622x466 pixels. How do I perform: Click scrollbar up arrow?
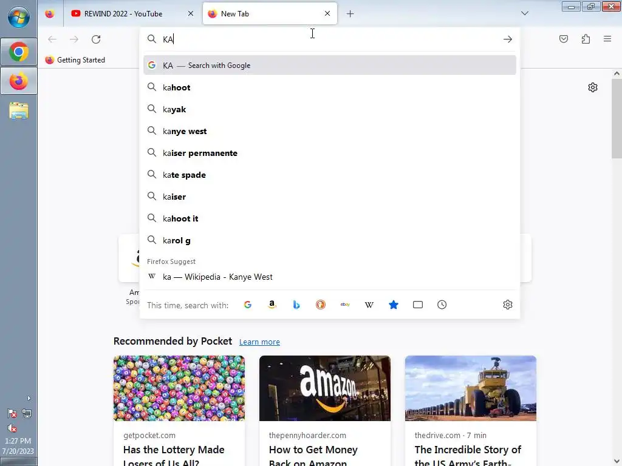[617, 73]
